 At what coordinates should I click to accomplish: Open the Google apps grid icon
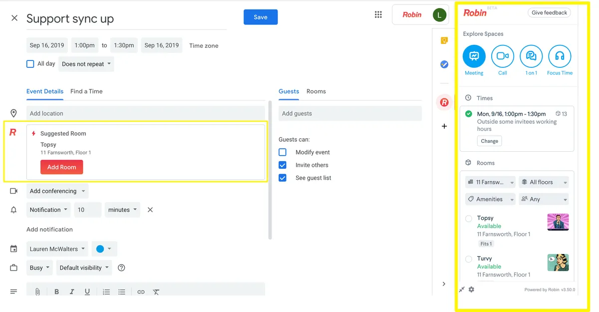tap(378, 14)
